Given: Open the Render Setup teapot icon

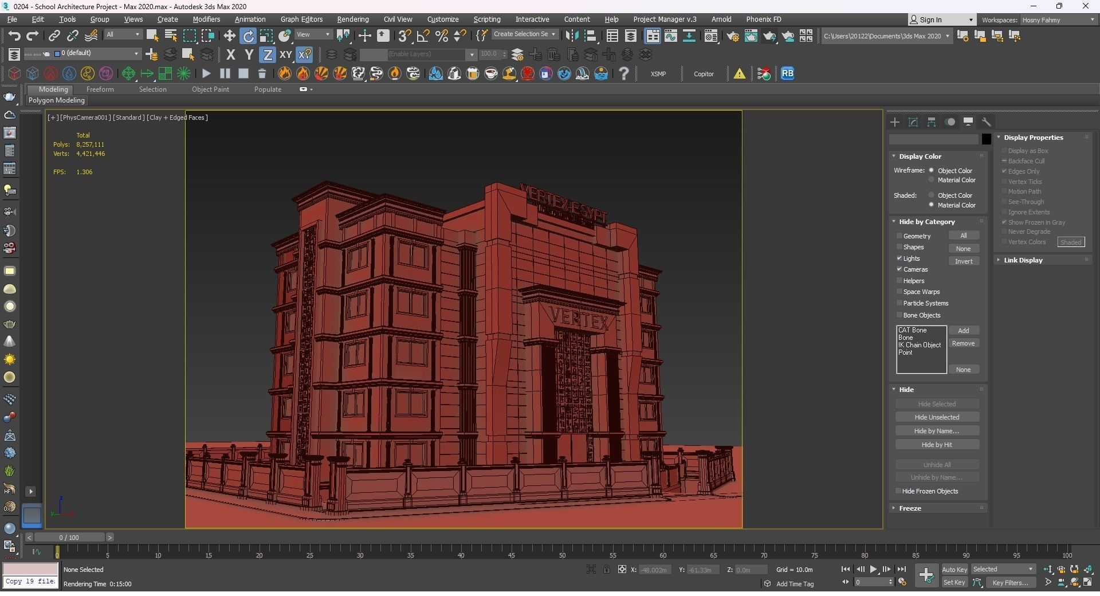Looking at the screenshot, I should tap(733, 36).
